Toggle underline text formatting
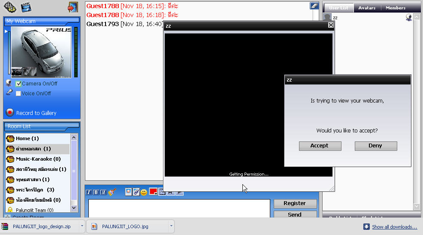 pyautogui.click(x=103, y=192)
